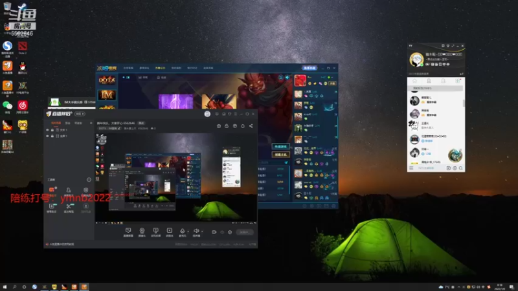Open YY main menu hamburger icon
The height and width of the screenshot is (291, 518).
pyautogui.click(x=411, y=168)
